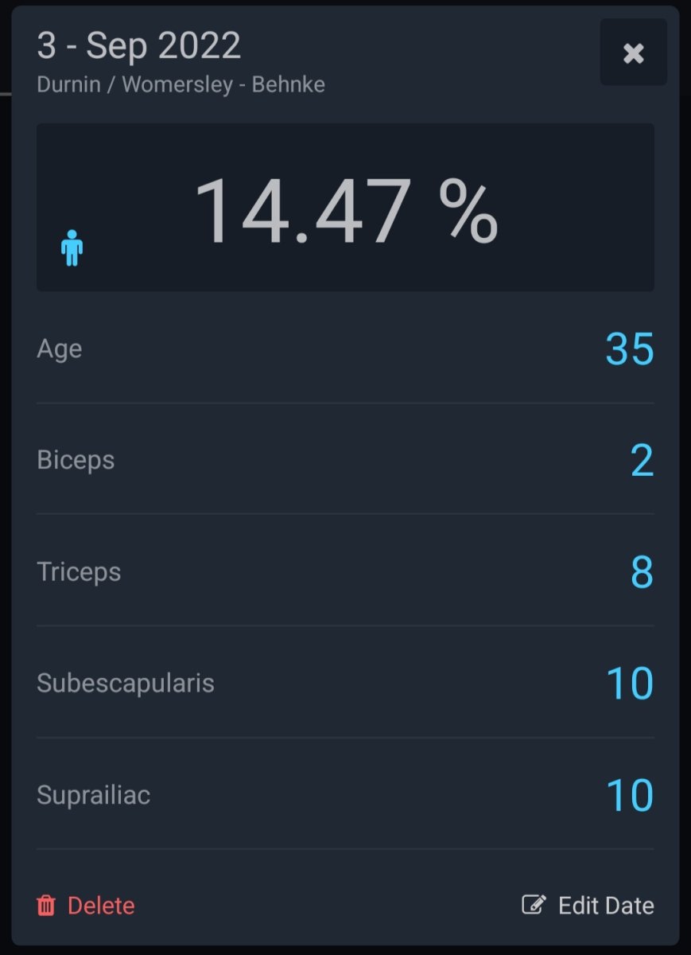691x955 pixels.
Task: Click the pencil edit icon
Action: [533, 905]
